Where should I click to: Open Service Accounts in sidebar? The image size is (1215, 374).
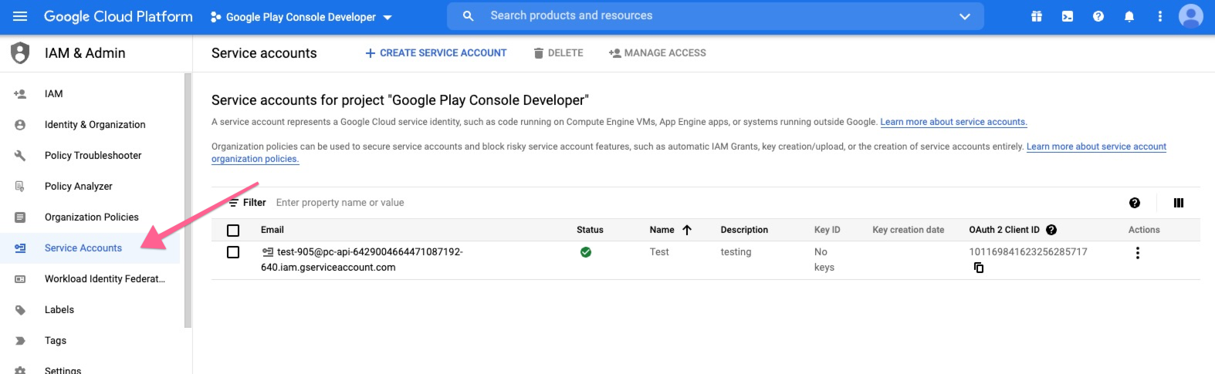(x=83, y=248)
